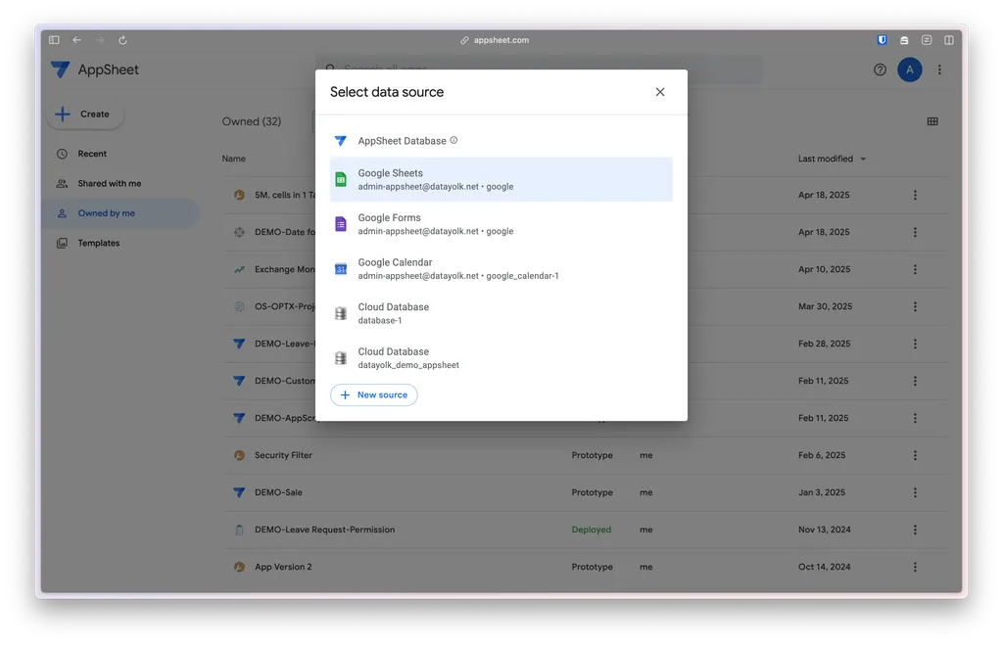Viewport: 1003px width, 645px height.
Task: Click the datayolk_demo_appsheet server icon
Action: (341, 358)
